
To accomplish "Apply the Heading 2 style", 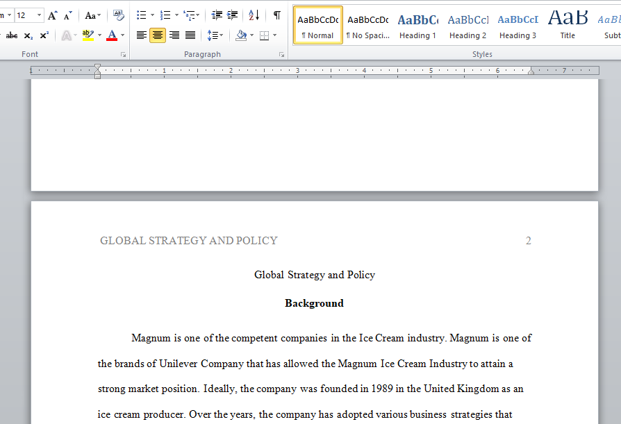I will tap(467, 25).
